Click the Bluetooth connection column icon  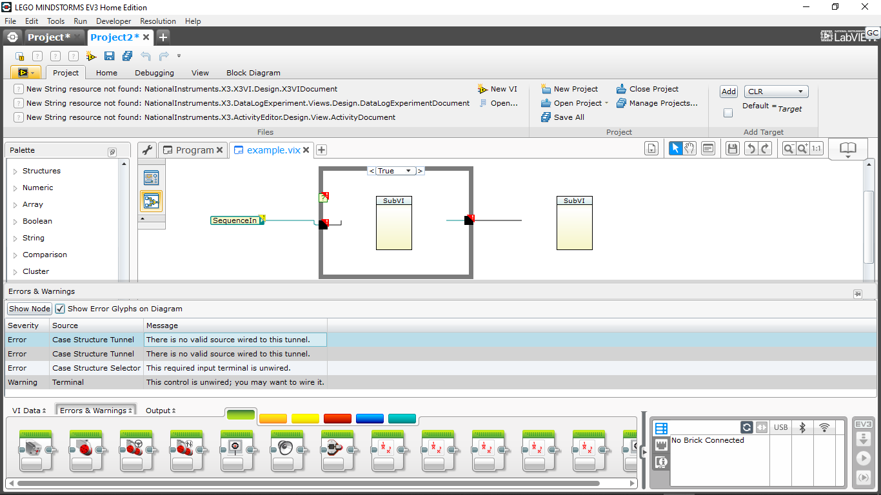pos(802,427)
